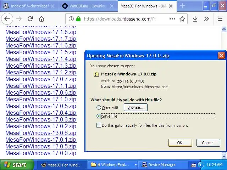Image resolution: width=227 pixels, height=170 pixels.
Task: Open the downloads panel arrow icon
Action: [195, 19]
